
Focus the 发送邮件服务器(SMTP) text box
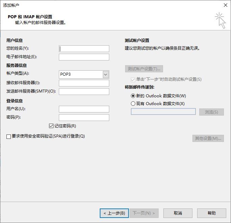tap(84, 92)
